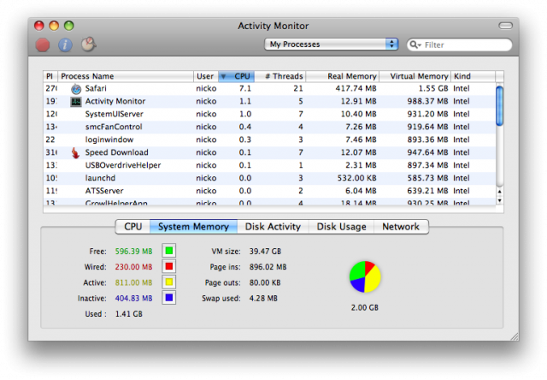Click the Page ins 896.02 MB value
This screenshot has height=380, width=547.
(x=268, y=267)
